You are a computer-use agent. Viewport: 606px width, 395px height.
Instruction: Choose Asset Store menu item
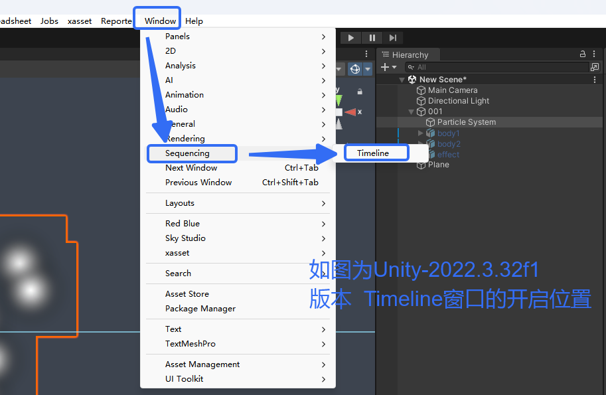[x=238, y=294]
